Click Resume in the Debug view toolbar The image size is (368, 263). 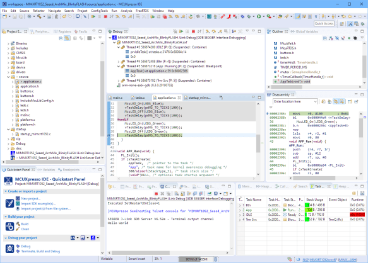[x=181, y=31]
